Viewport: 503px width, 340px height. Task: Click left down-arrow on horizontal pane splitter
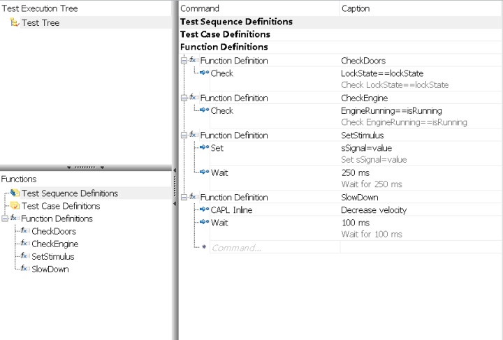coord(68,168)
